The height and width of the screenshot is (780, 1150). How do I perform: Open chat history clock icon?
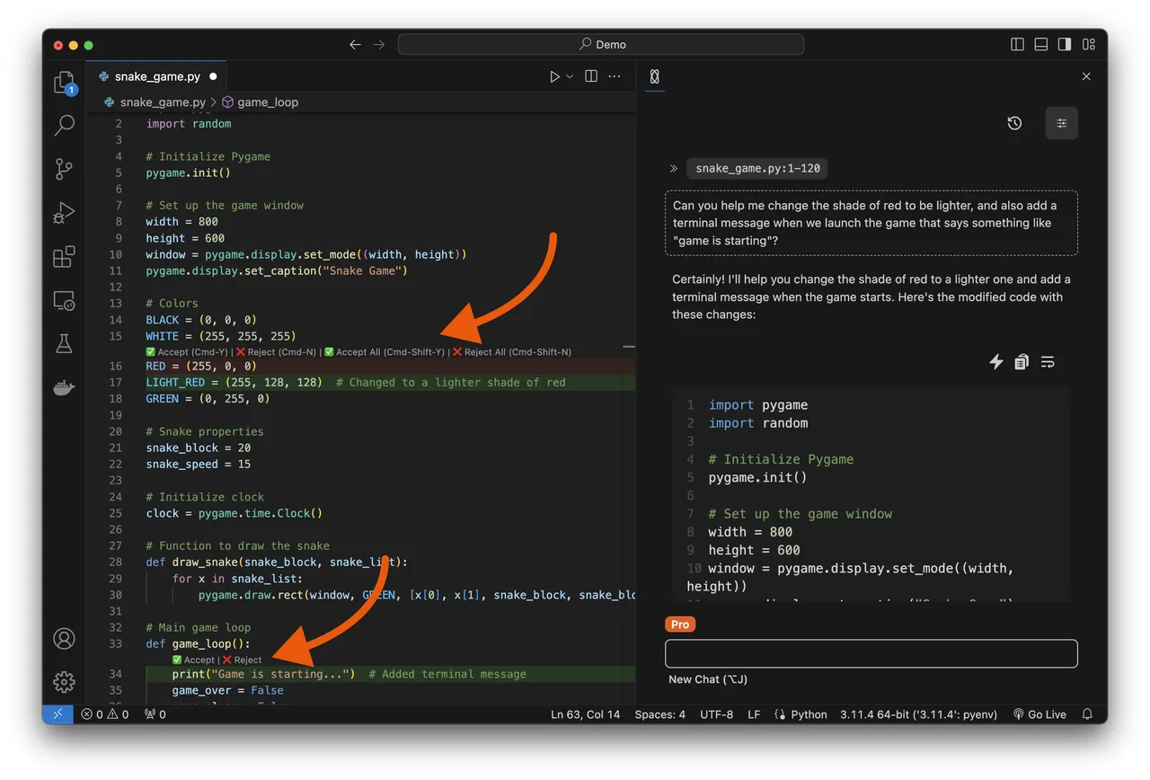point(1014,123)
